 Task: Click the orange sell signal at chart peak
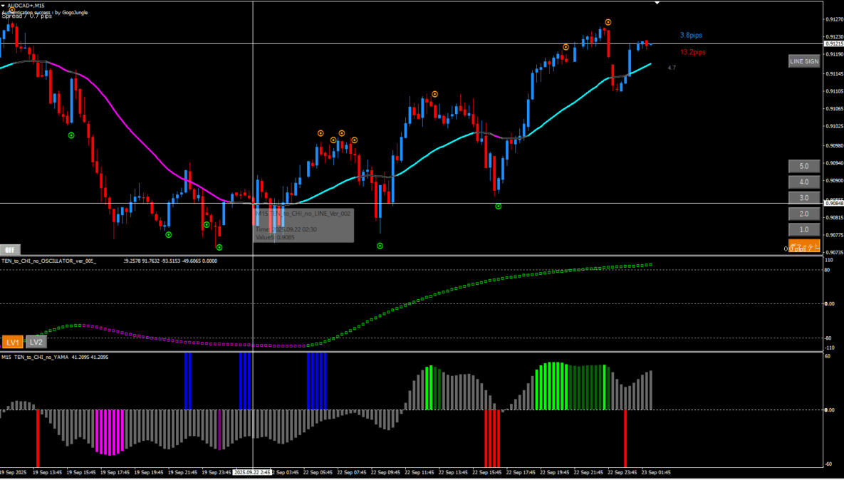608,22
